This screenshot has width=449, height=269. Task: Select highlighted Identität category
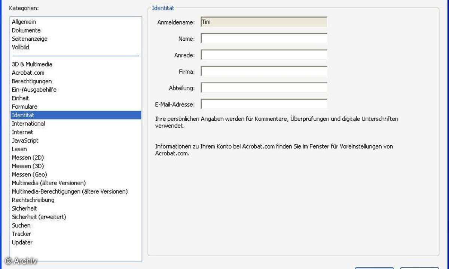[76, 115]
